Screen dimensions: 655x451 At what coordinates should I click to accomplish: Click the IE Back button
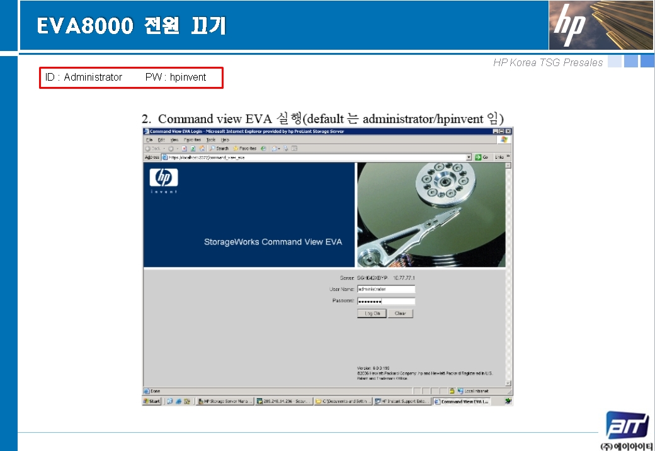tap(153, 148)
